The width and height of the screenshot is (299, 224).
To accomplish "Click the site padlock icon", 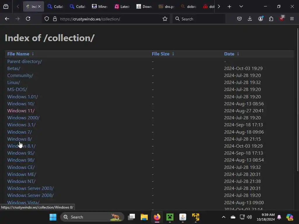I will (x=55, y=19).
